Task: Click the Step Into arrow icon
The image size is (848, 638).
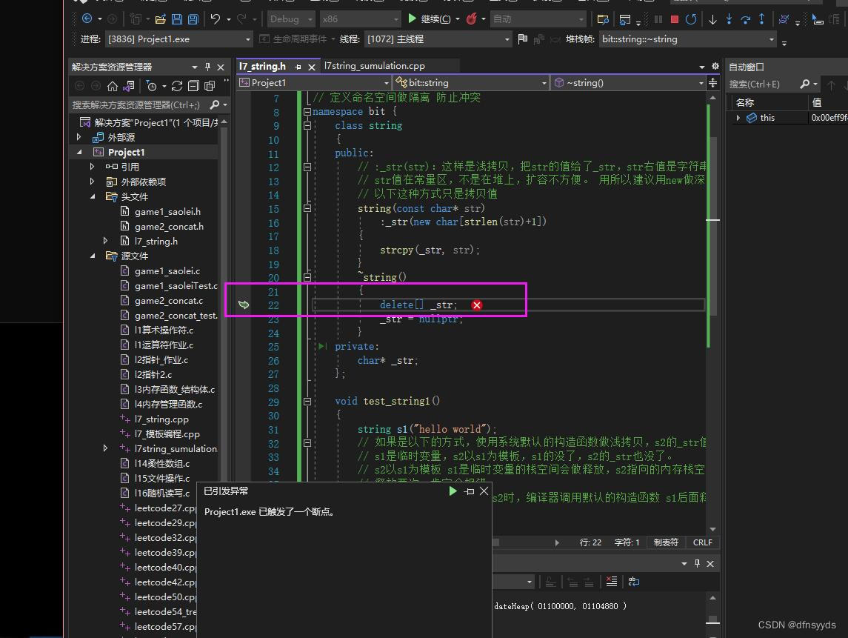Action: [730, 19]
